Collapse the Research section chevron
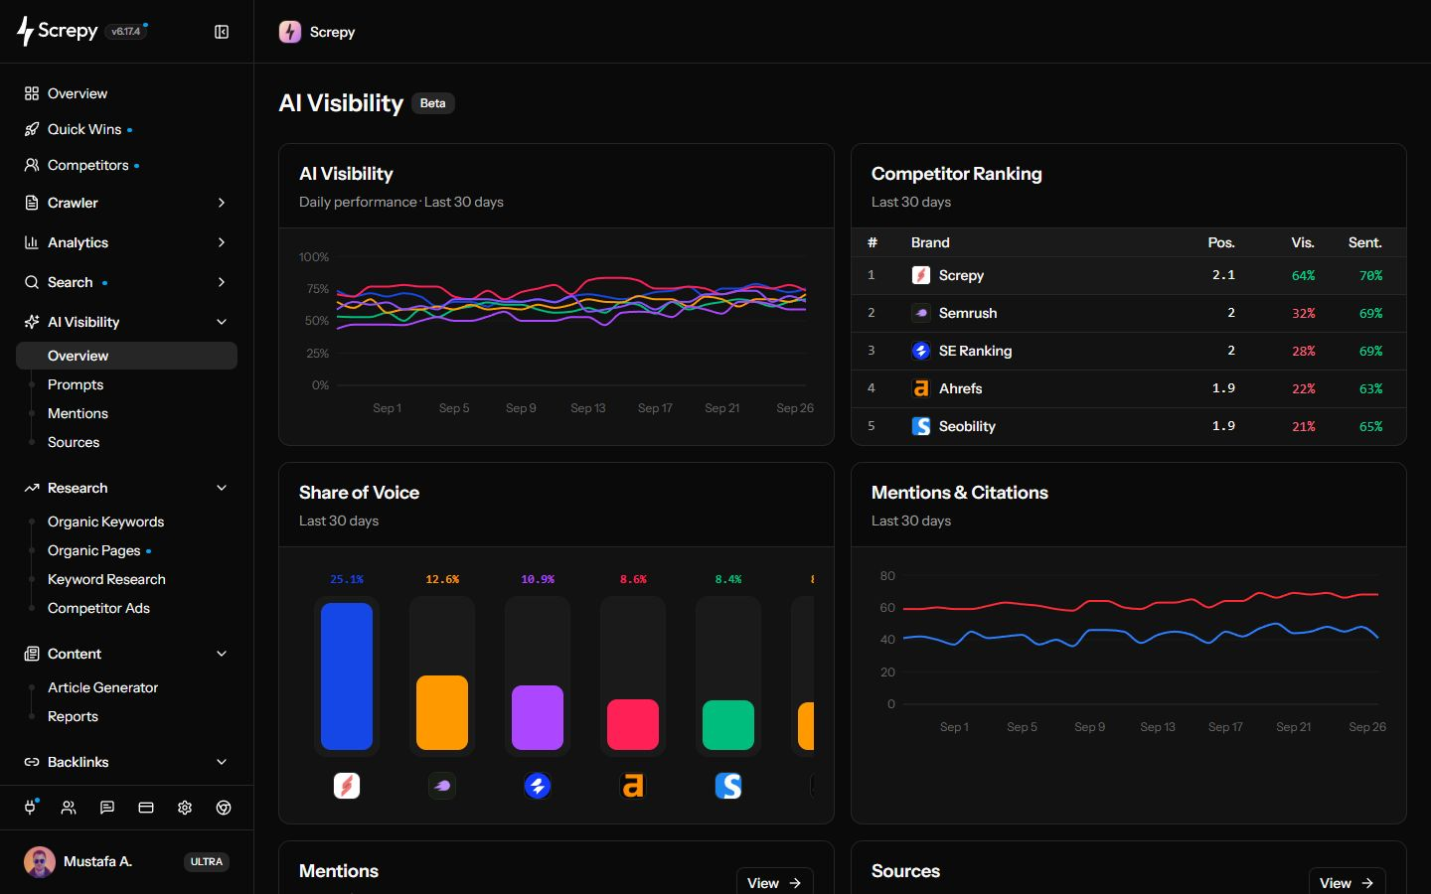The height and width of the screenshot is (894, 1431). pos(222,488)
